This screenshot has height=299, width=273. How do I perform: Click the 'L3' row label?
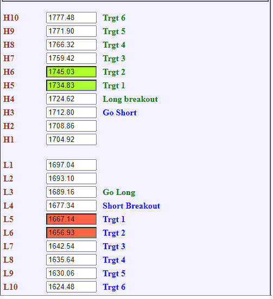8,192
